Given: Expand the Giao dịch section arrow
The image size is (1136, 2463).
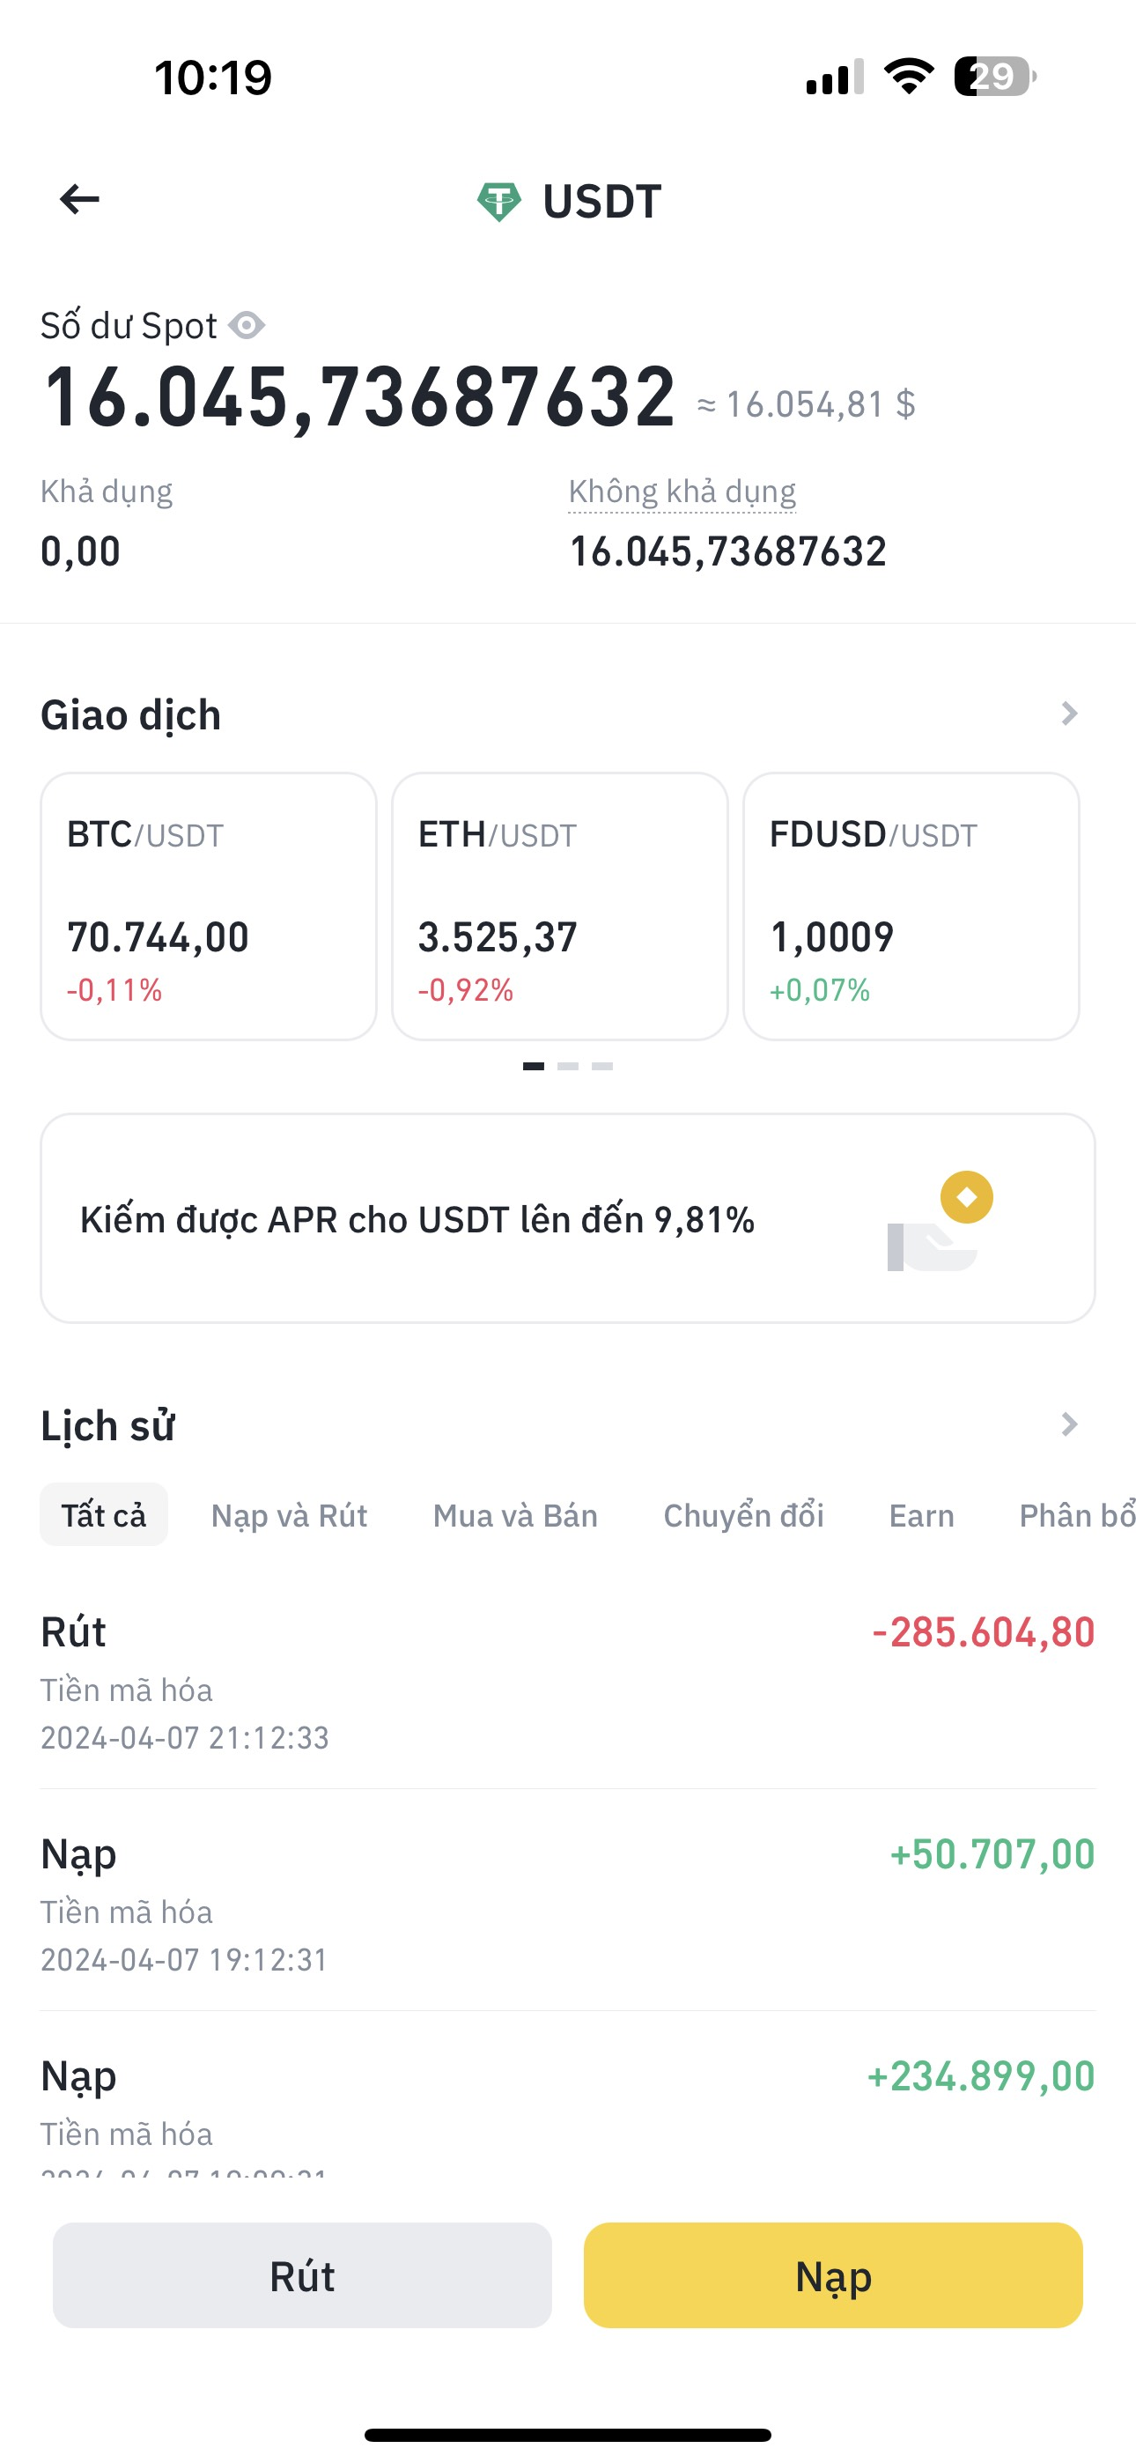Looking at the screenshot, I should (1069, 714).
